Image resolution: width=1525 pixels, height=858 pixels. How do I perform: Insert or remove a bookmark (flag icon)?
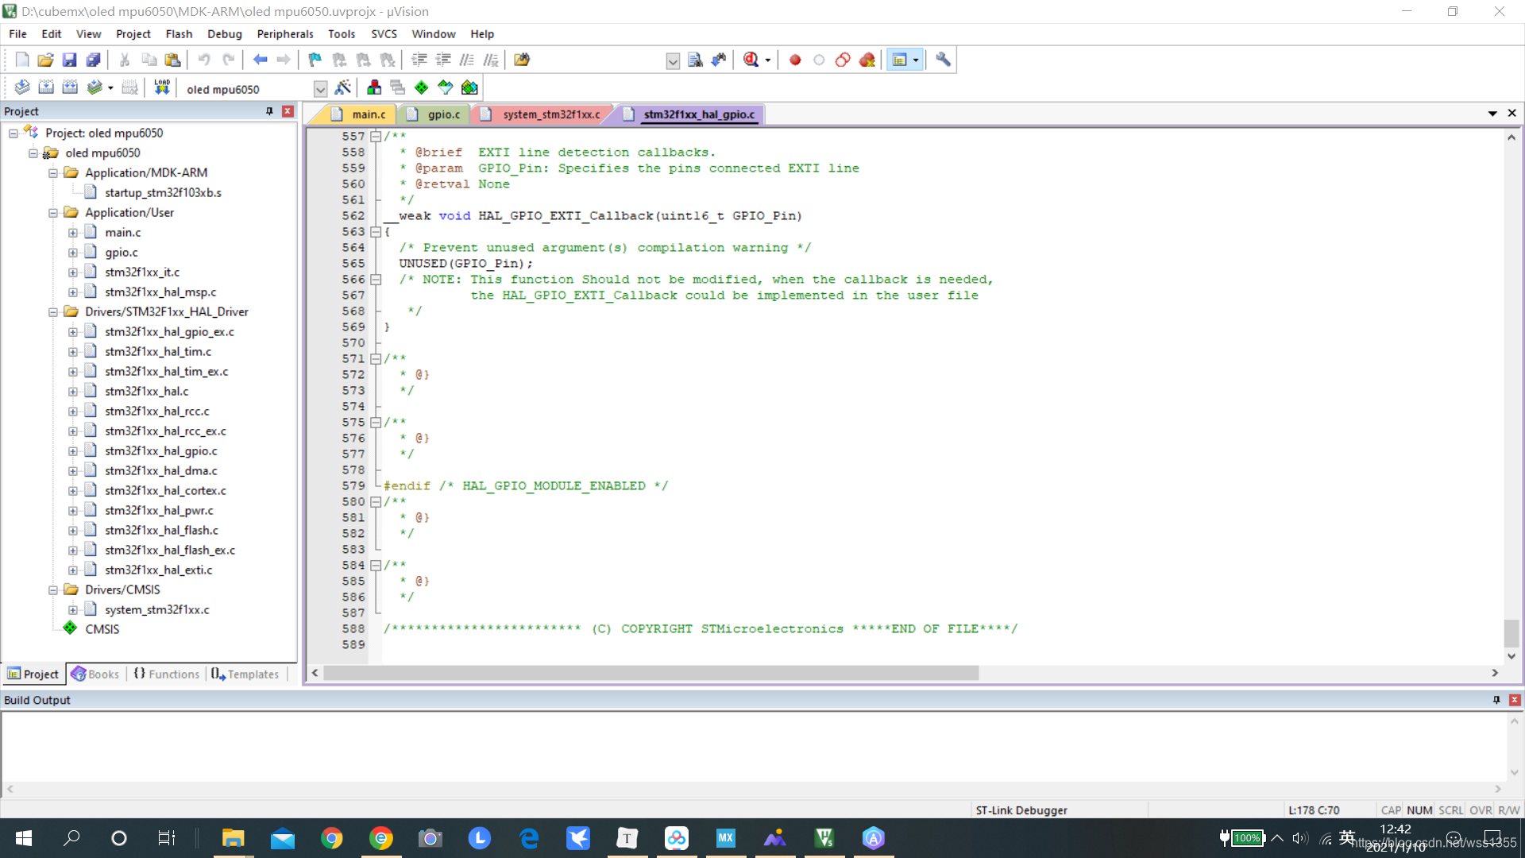tap(315, 60)
